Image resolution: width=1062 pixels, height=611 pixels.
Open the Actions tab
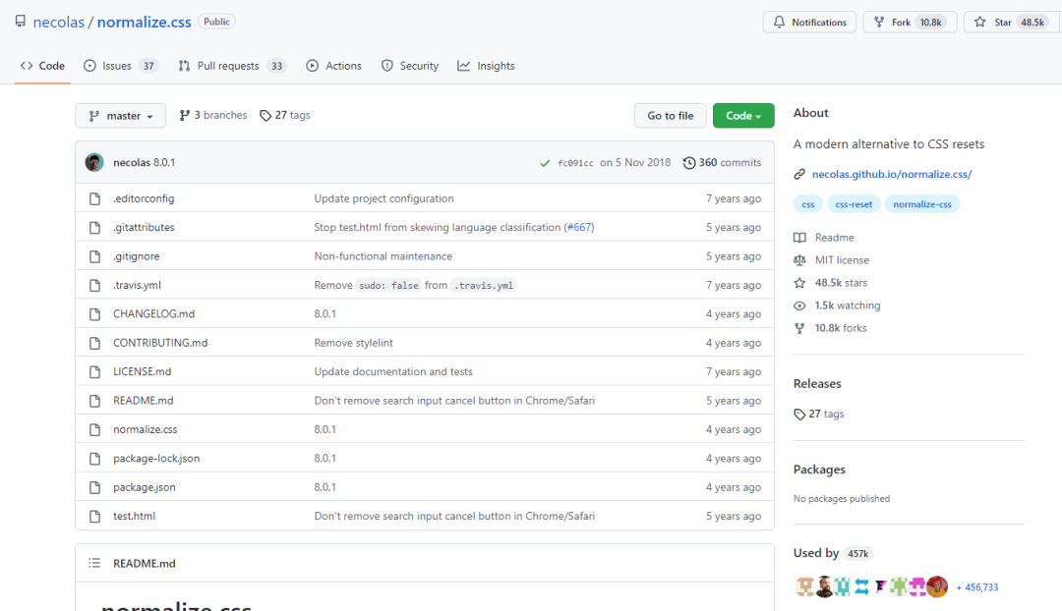coord(334,66)
